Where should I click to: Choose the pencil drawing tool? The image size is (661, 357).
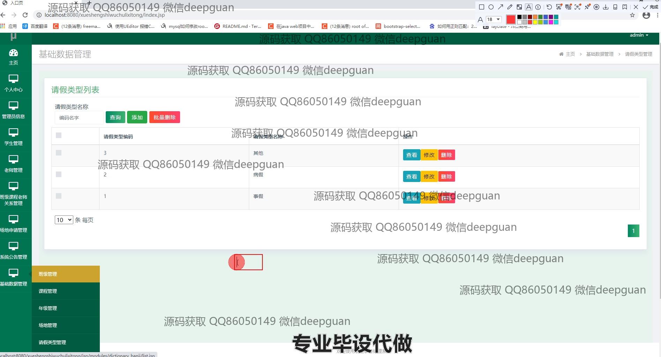[510, 7]
